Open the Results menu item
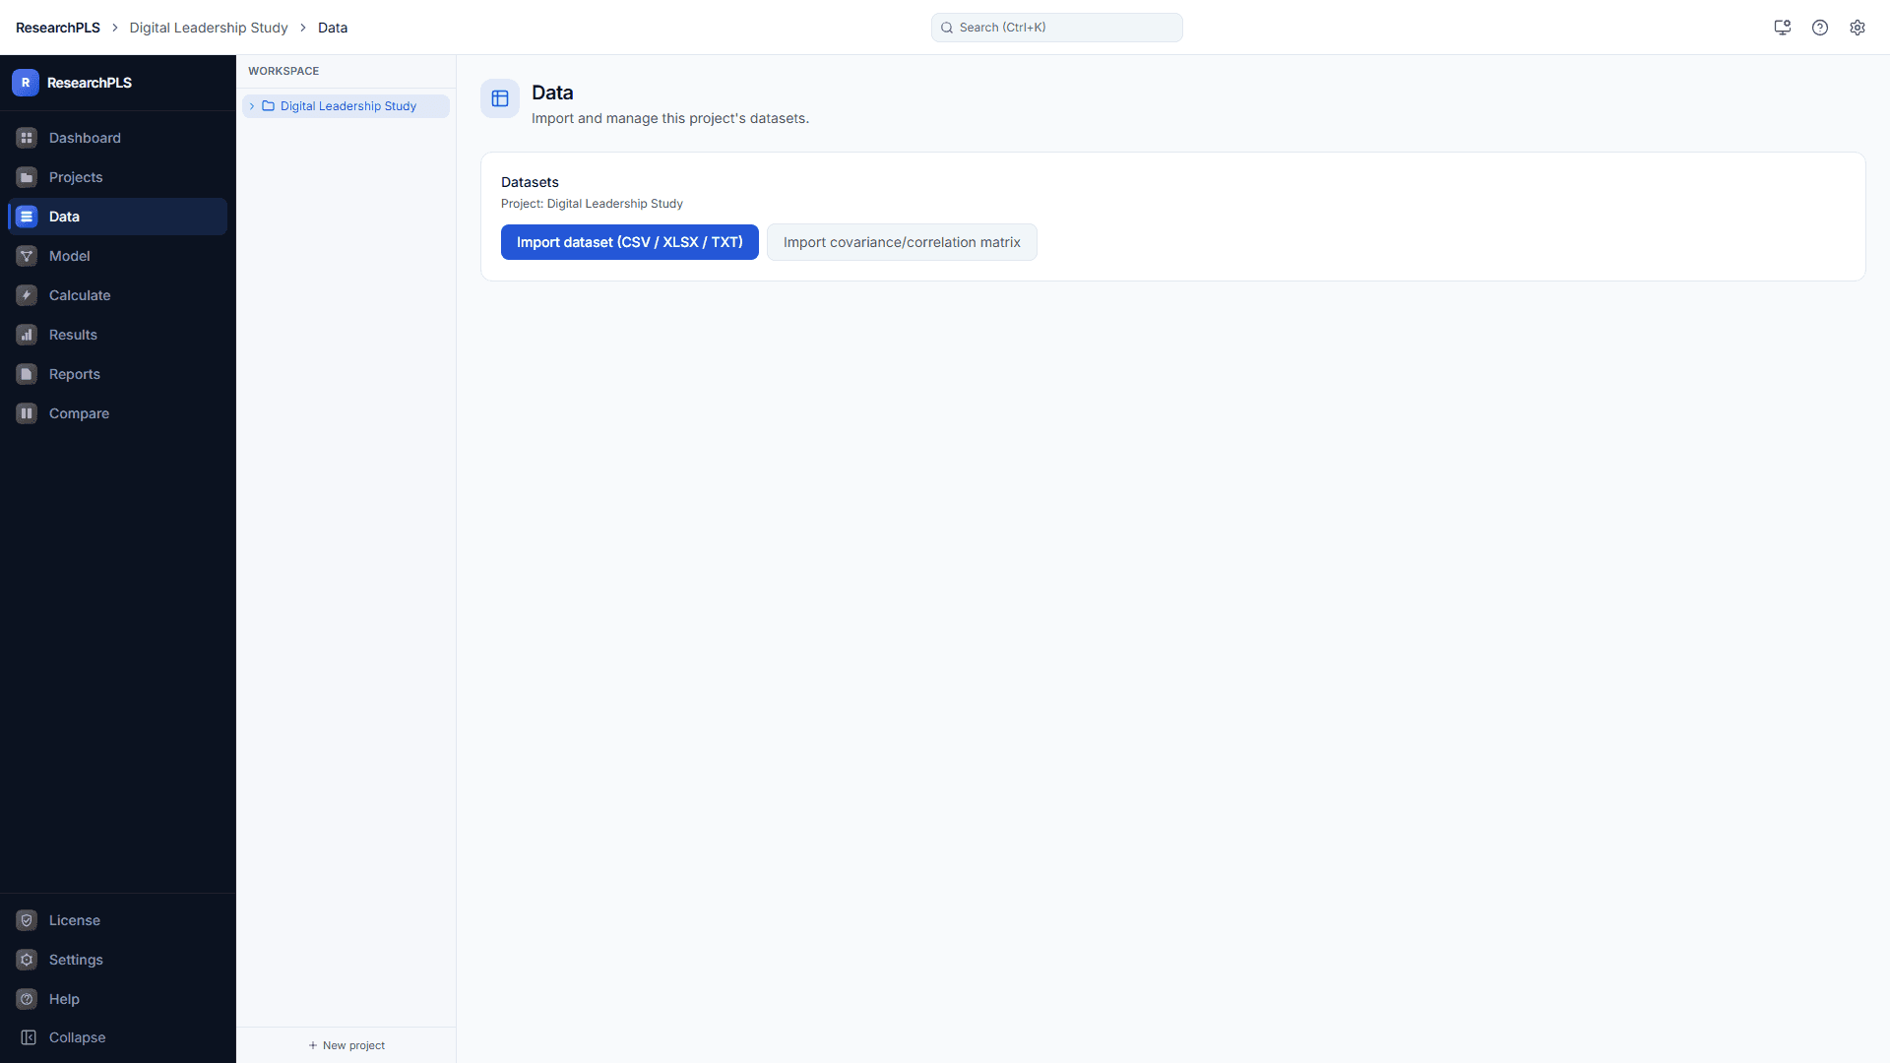The image size is (1890, 1063). tap(117, 335)
